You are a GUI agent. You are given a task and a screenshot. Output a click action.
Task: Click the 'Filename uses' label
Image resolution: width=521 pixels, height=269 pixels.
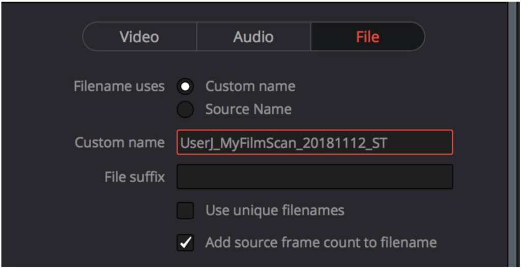pos(119,86)
